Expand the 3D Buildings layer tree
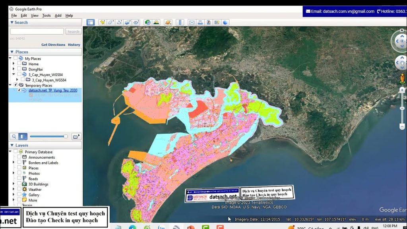This screenshot has height=229, width=407. tap(14, 184)
